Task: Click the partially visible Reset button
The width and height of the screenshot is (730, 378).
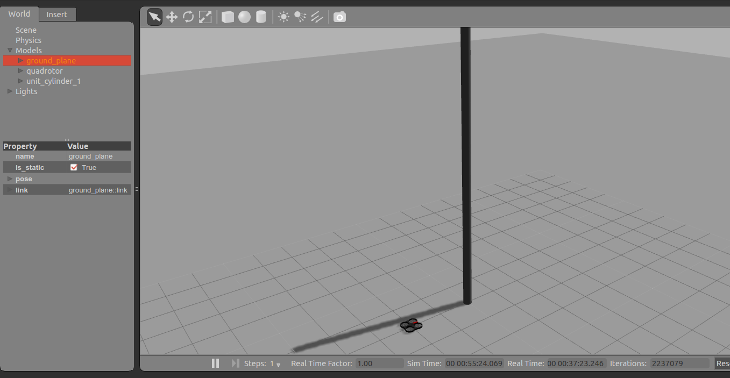Action: [x=722, y=363]
